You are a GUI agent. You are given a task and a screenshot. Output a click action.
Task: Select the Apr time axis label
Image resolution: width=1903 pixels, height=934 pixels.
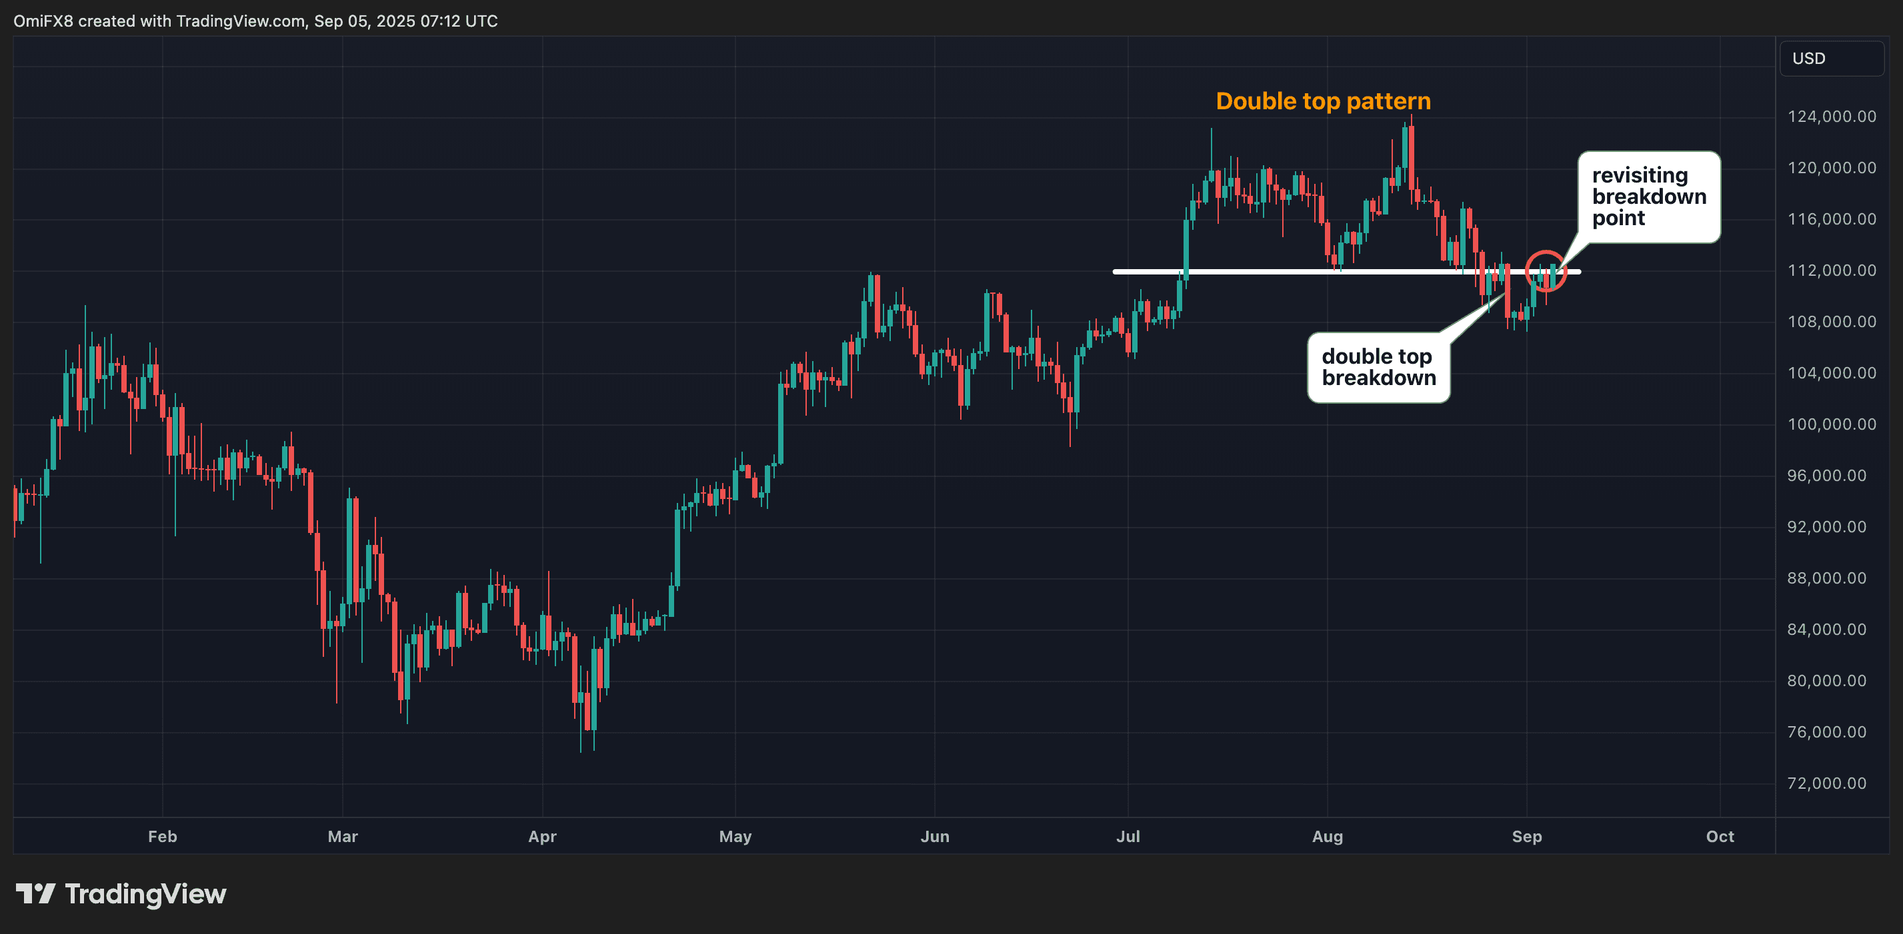[542, 837]
